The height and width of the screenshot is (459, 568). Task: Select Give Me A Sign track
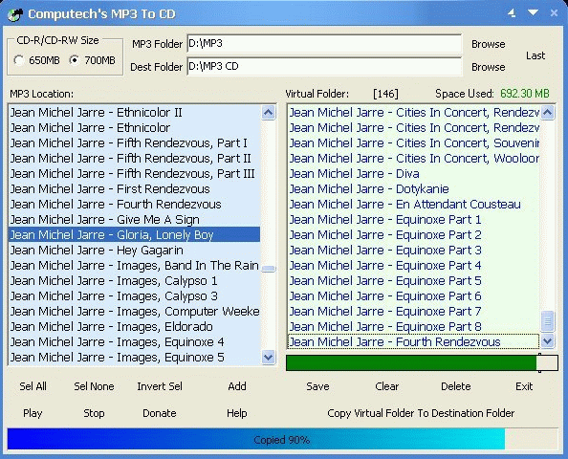(134, 220)
